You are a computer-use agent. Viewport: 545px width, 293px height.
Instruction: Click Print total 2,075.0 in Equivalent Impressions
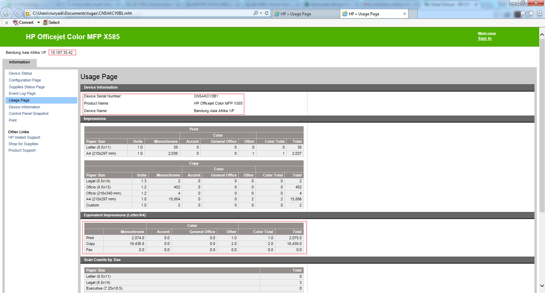295,238
